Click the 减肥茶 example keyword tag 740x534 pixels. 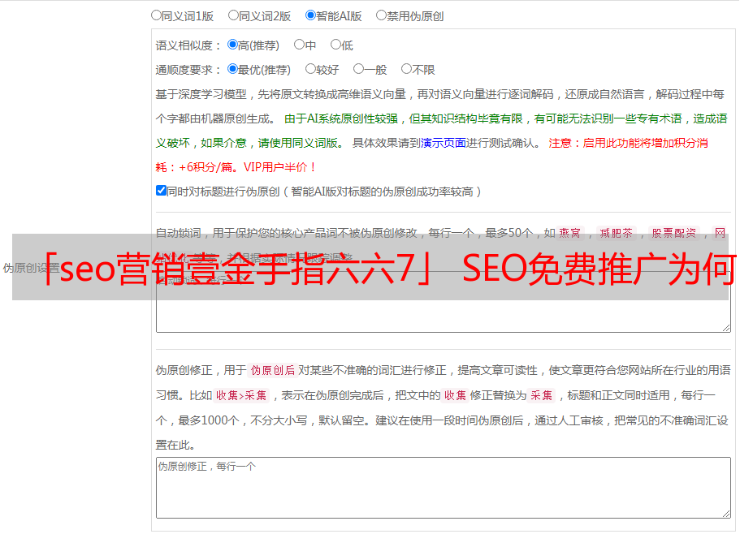(616, 233)
